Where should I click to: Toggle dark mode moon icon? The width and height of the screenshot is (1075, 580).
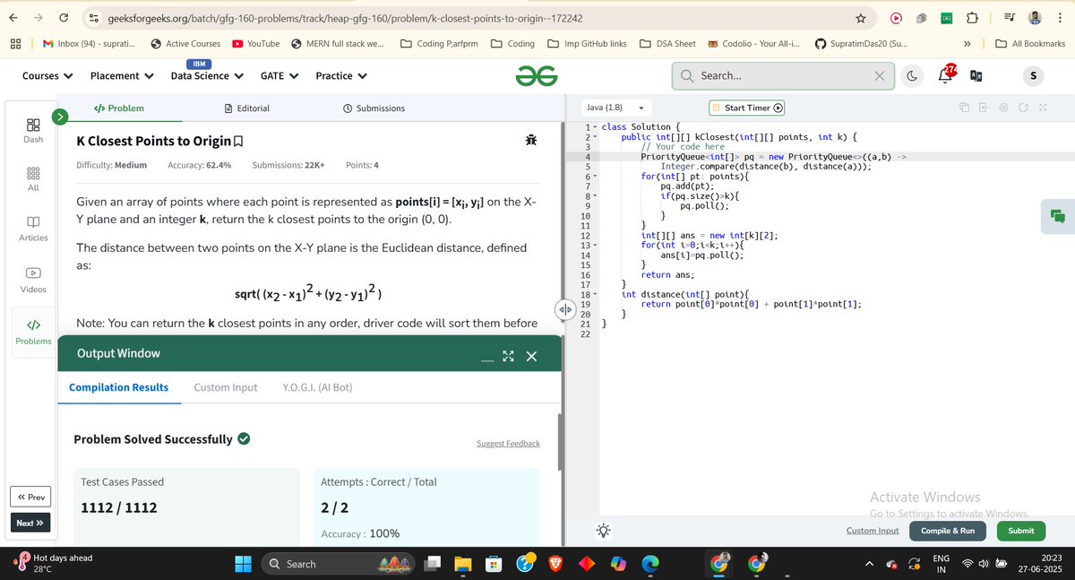pyautogui.click(x=912, y=76)
